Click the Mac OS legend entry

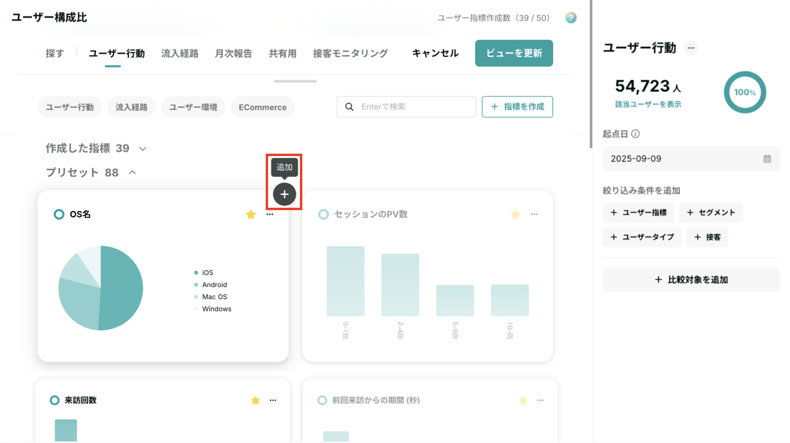coord(211,297)
